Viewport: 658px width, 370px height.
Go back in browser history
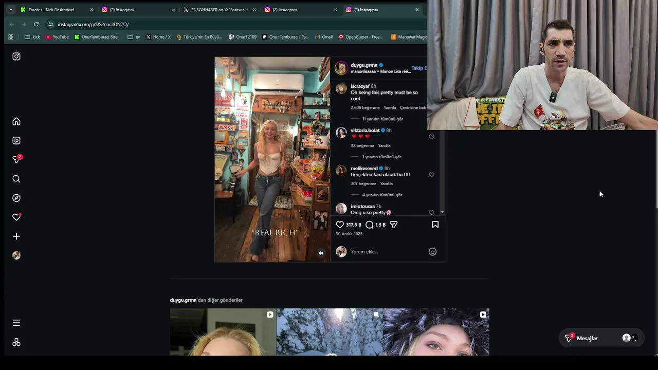point(12,24)
